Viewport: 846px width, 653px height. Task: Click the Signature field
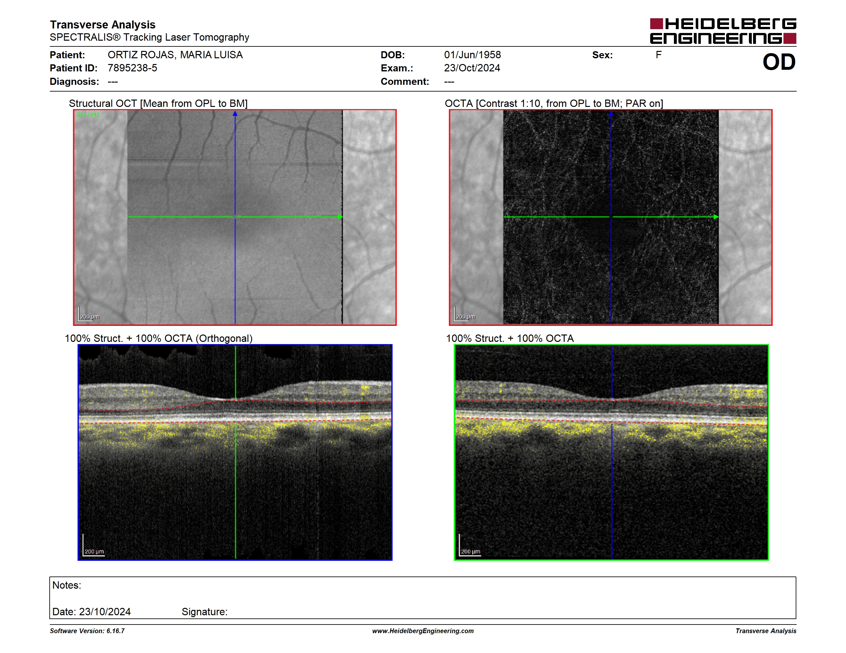[204, 612]
